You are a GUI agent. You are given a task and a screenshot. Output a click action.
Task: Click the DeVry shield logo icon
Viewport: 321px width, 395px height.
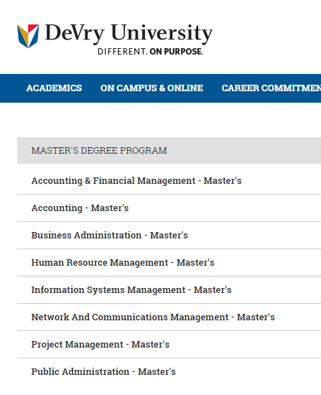tap(28, 36)
